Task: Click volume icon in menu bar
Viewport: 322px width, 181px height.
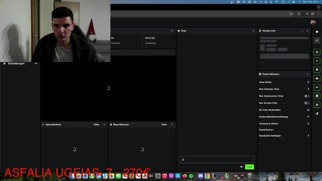Action: (x=255, y=2)
